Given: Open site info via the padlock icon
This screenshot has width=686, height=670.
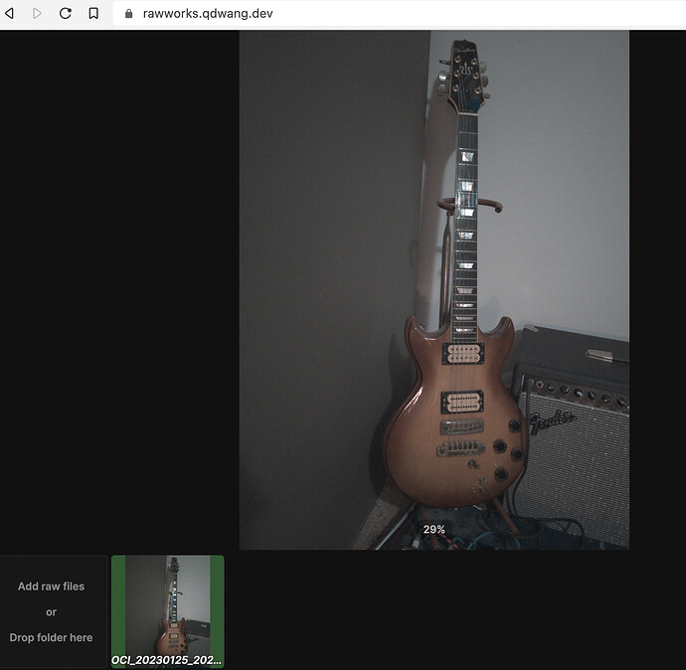Looking at the screenshot, I should click(128, 14).
